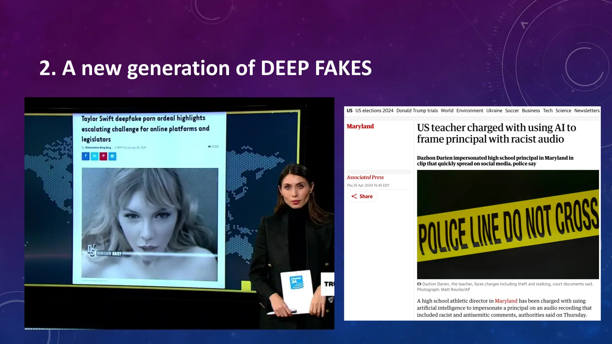Click the Taylor Swift article image
Screen dimensions: 612x344
[150, 224]
